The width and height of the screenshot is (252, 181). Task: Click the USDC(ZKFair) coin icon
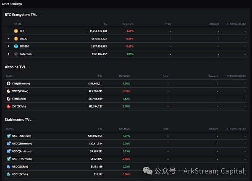(x=8, y=167)
